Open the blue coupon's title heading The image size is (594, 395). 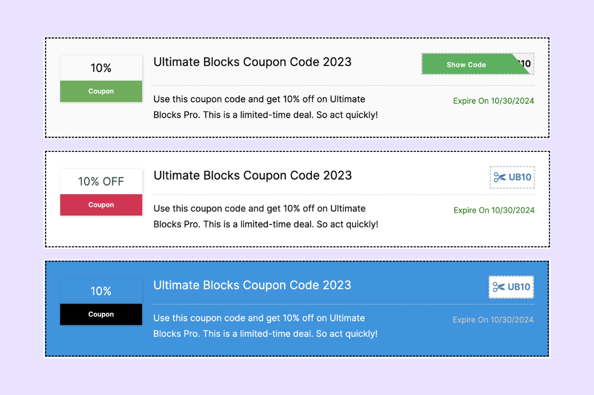[252, 285]
